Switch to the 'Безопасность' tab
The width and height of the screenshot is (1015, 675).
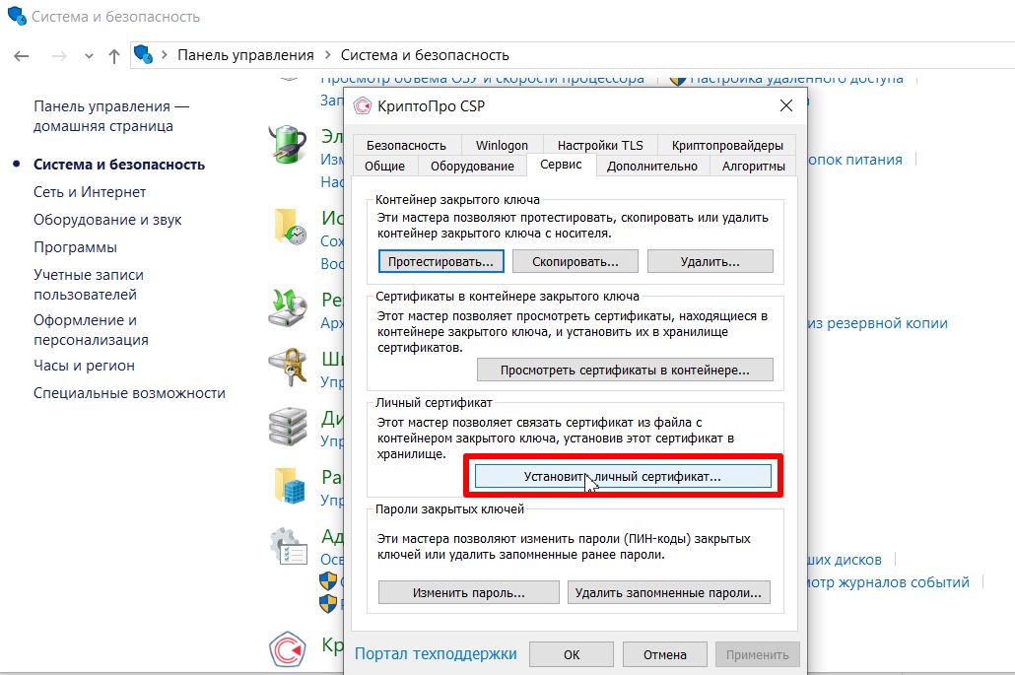(x=406, y=145)
